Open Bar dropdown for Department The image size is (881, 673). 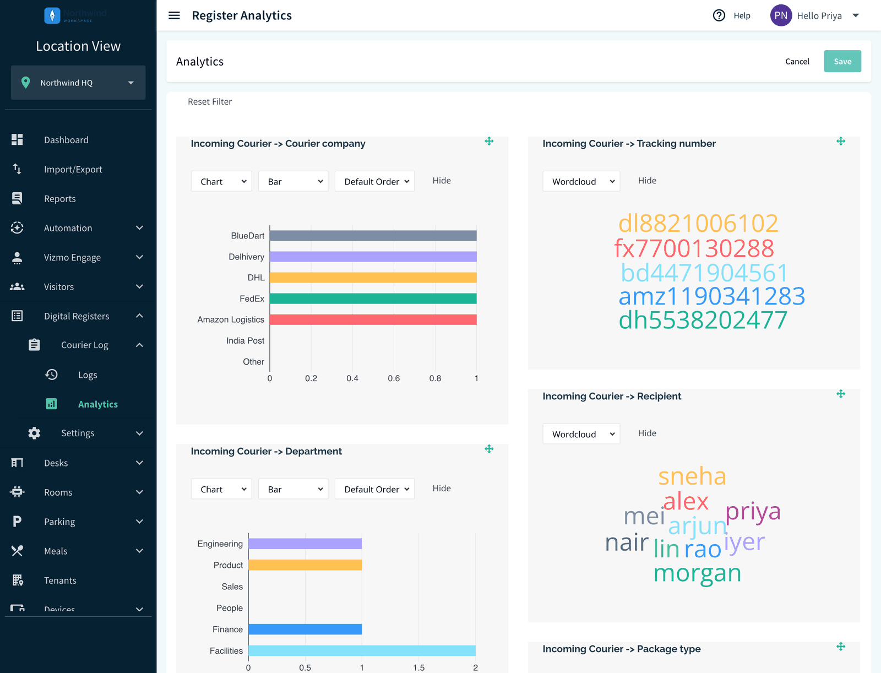click(293, 489)
